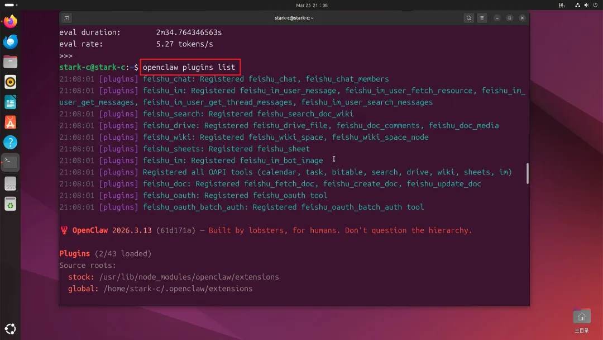Click the 'Built by lobsters' tagline
Image resolution: width=603 pixels, height=340 pixels.
tap(341, 230)
